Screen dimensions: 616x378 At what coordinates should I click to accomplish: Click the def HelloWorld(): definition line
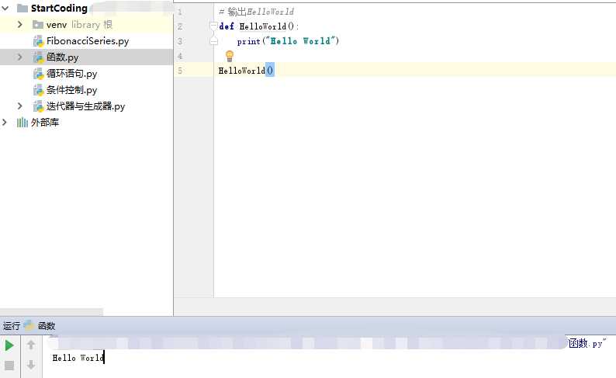pyautogui.click(x=259, y=26)
